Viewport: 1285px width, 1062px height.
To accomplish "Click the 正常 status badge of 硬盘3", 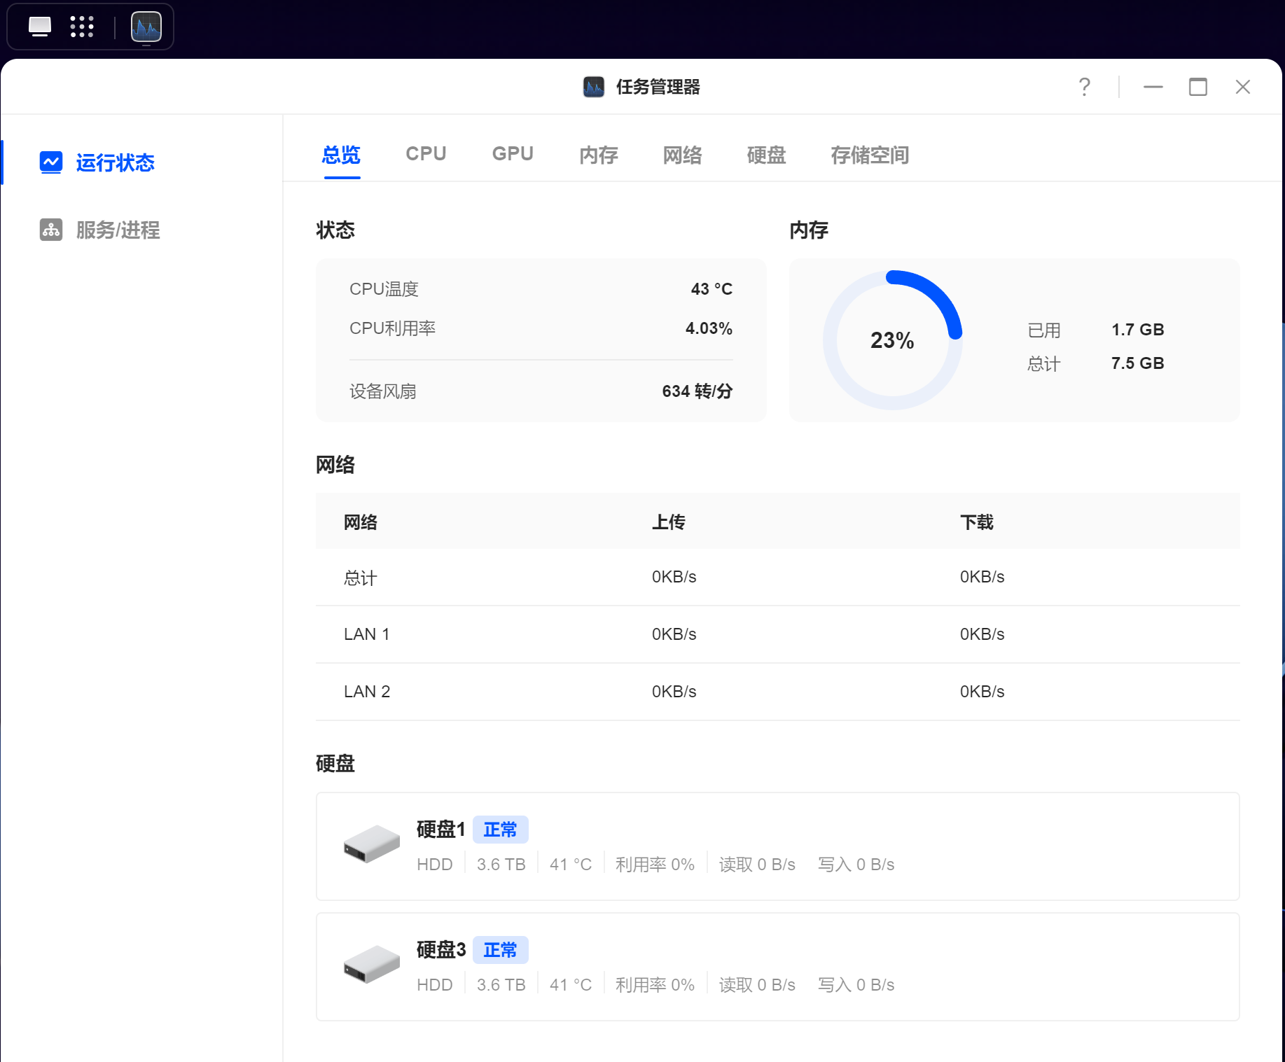I will coord(500,950).
